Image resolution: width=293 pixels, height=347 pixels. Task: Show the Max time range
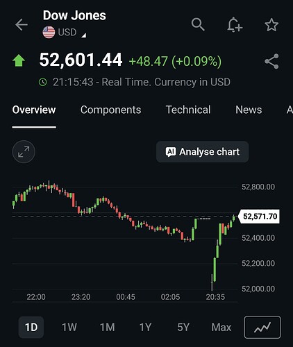tap(221, 327)
